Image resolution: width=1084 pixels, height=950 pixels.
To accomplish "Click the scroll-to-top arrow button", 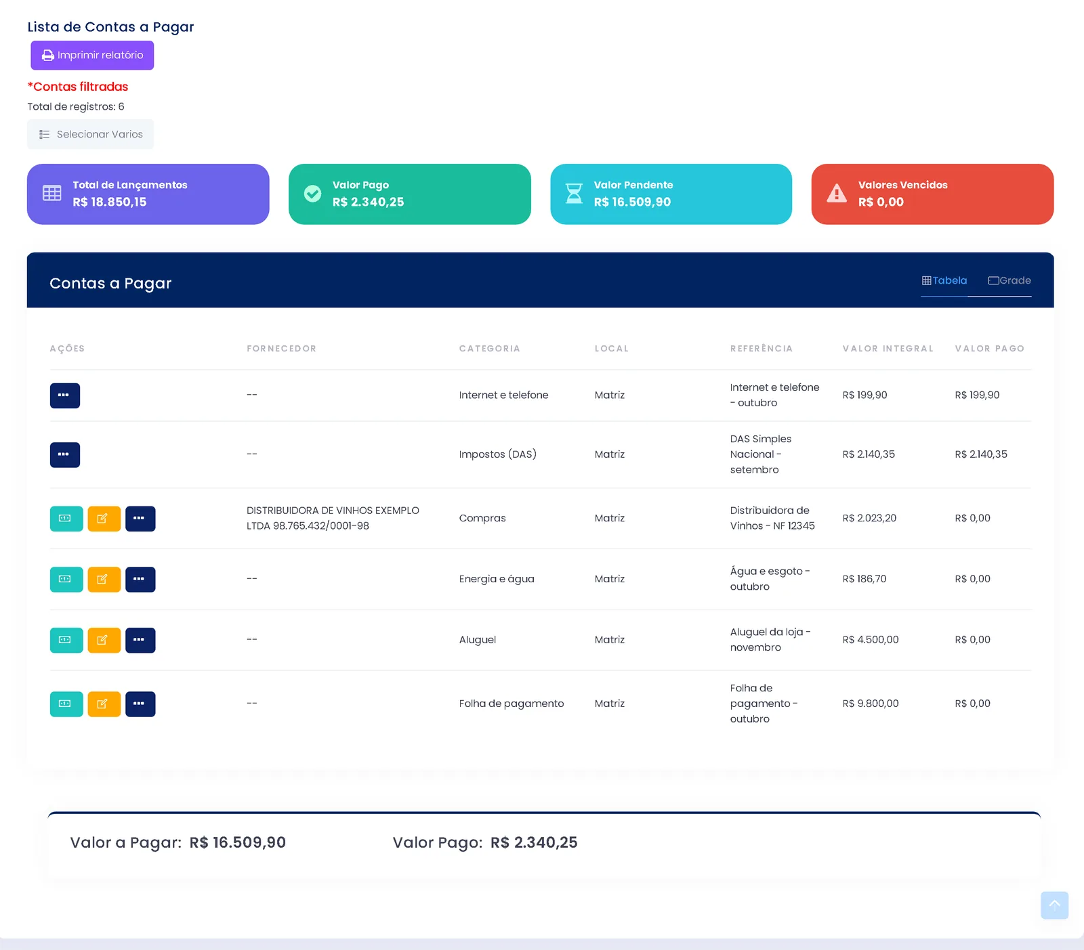I will [1055, 905].
